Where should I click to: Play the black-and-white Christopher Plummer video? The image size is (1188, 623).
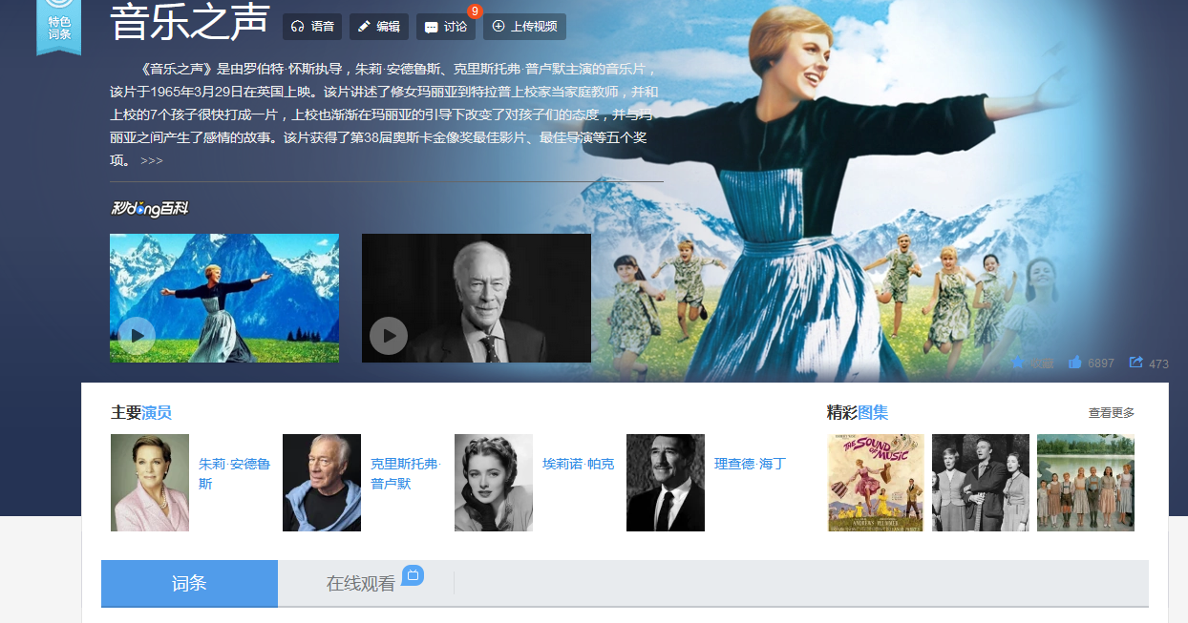[477, 298]
